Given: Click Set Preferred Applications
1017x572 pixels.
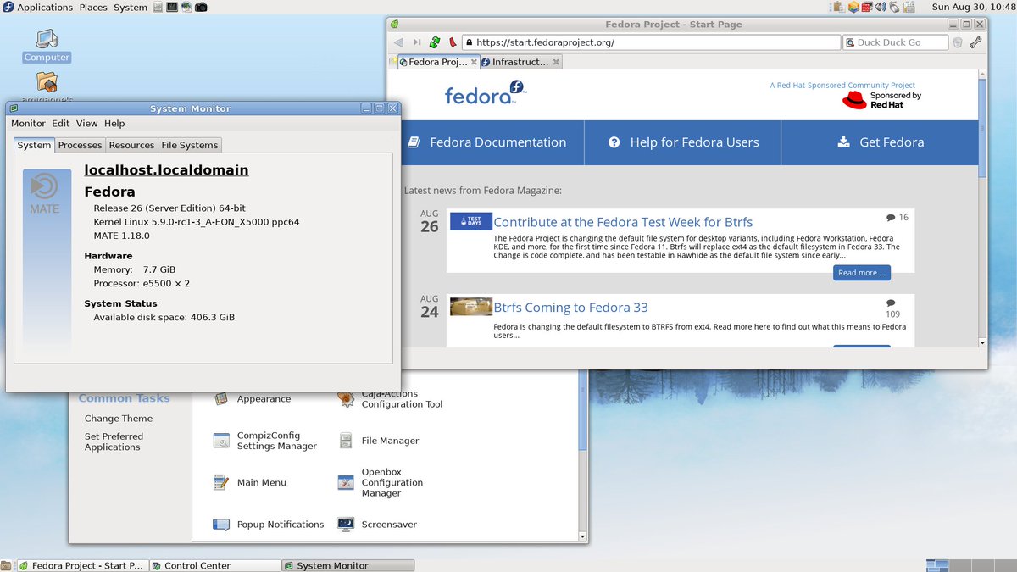Looking at the screenshot, I should tap(114, 441).
